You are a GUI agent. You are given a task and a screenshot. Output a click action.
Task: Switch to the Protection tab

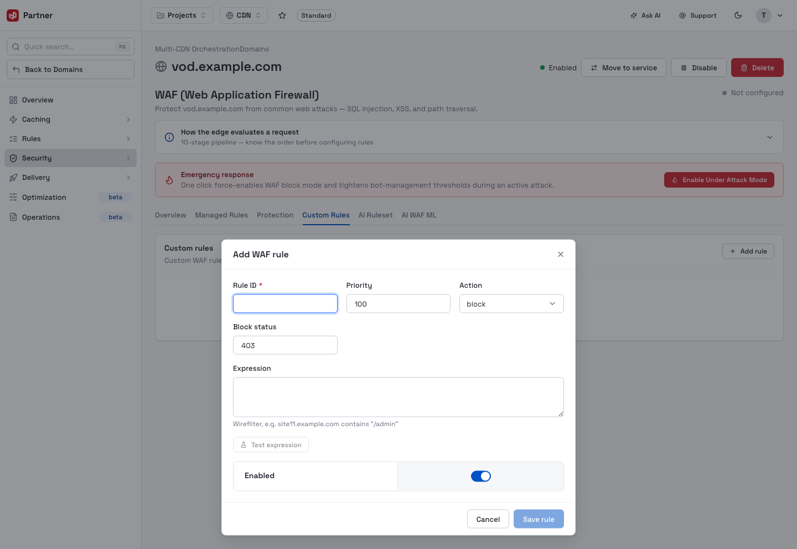click(x=275, y=215)
